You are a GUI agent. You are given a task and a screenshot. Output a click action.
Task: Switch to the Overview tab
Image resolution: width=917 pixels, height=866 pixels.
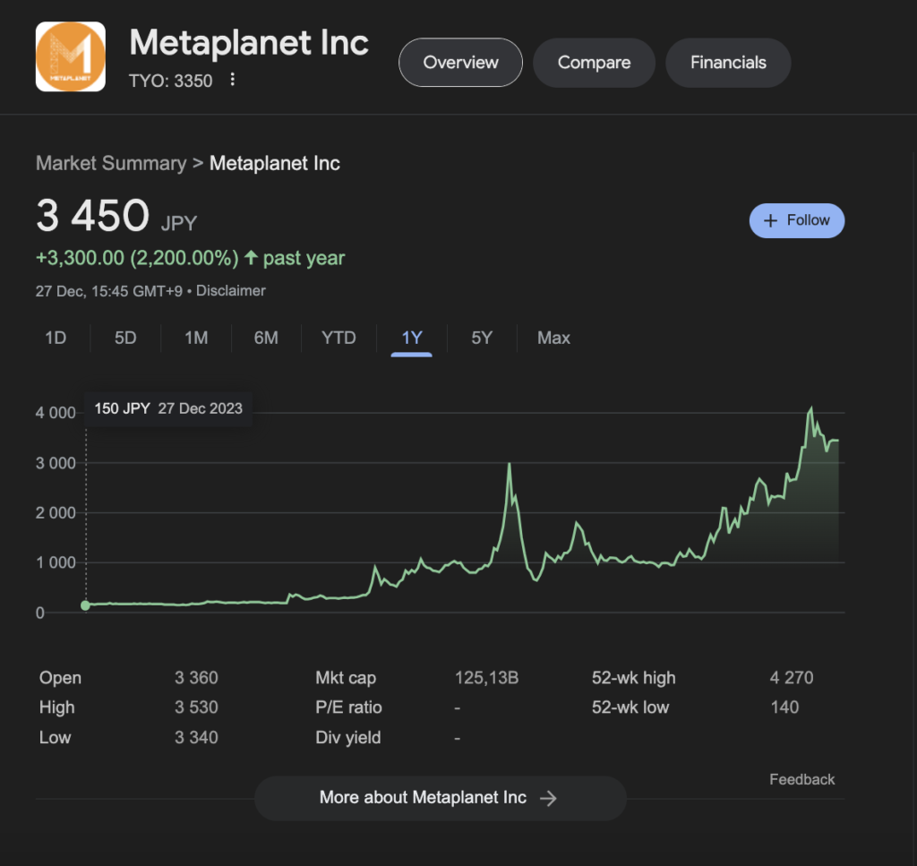[460, 63]
